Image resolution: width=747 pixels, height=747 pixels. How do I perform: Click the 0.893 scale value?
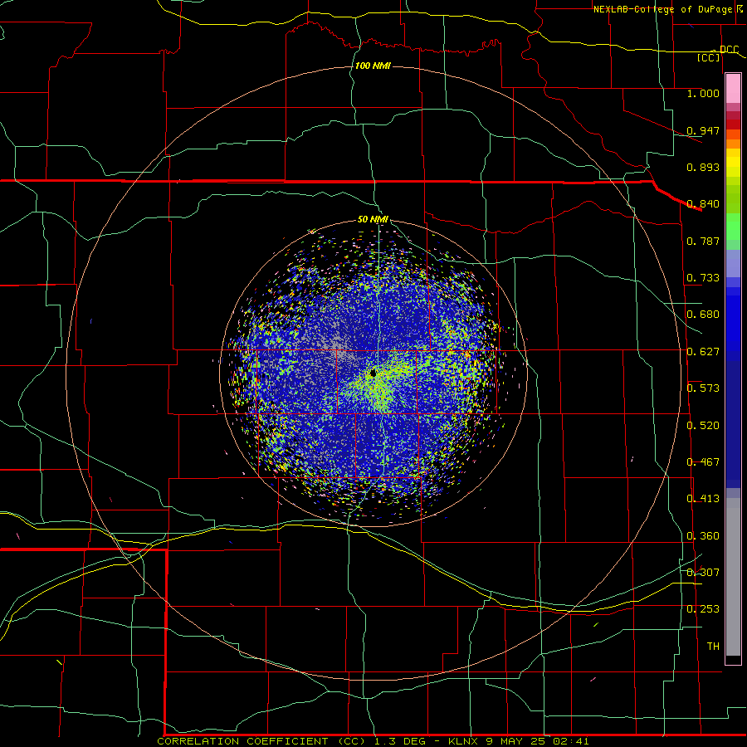pyautogui.click(x=703, y=167)
